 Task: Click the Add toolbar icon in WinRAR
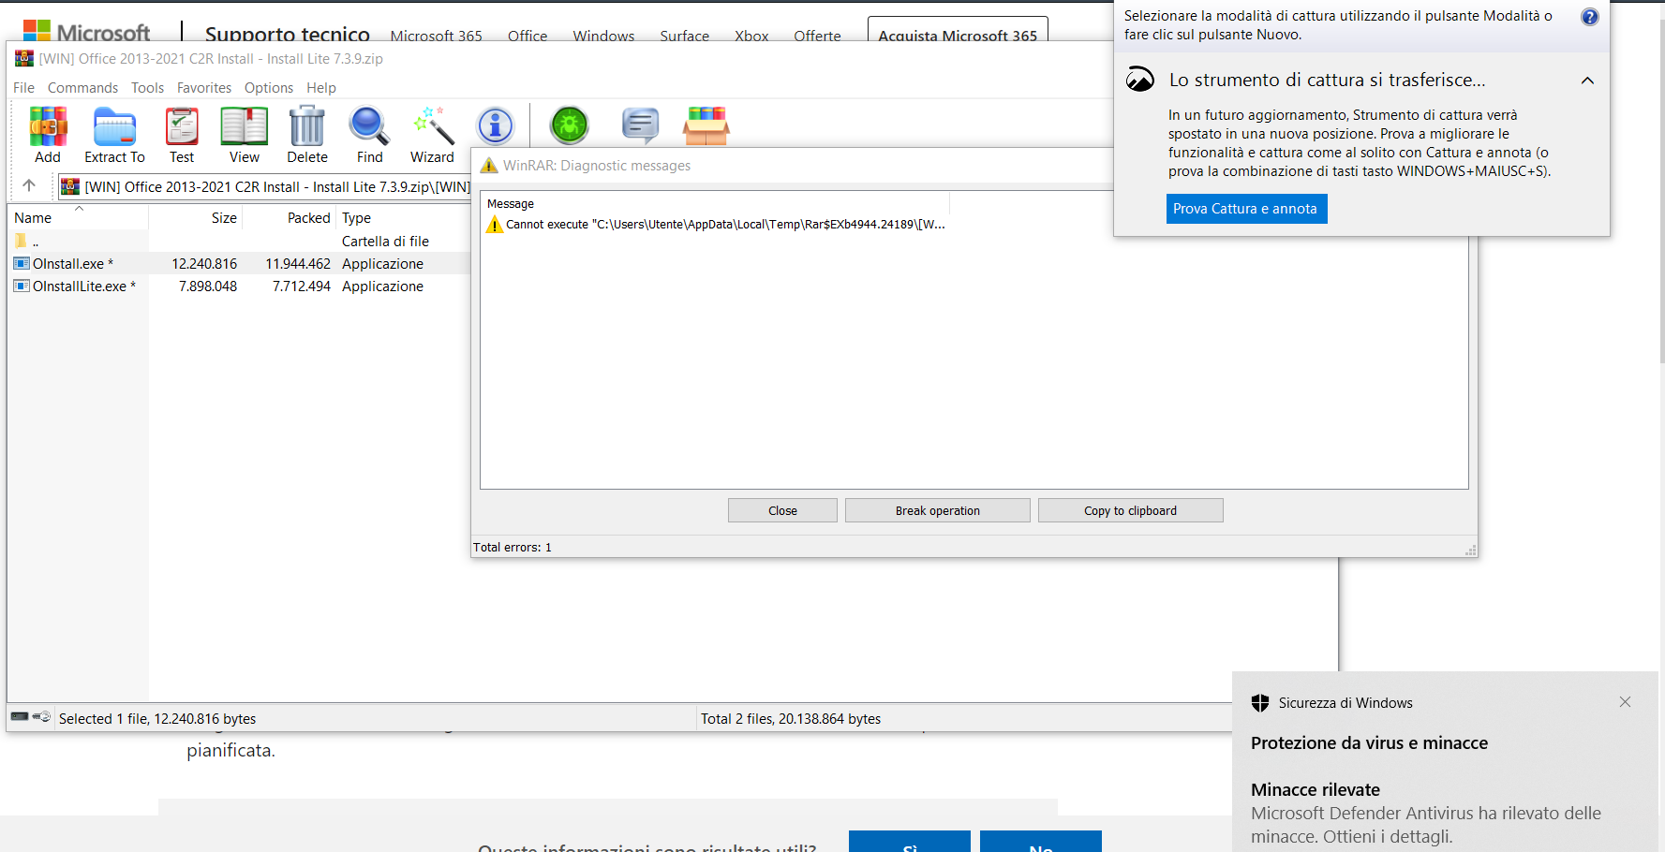click(48, 126)
